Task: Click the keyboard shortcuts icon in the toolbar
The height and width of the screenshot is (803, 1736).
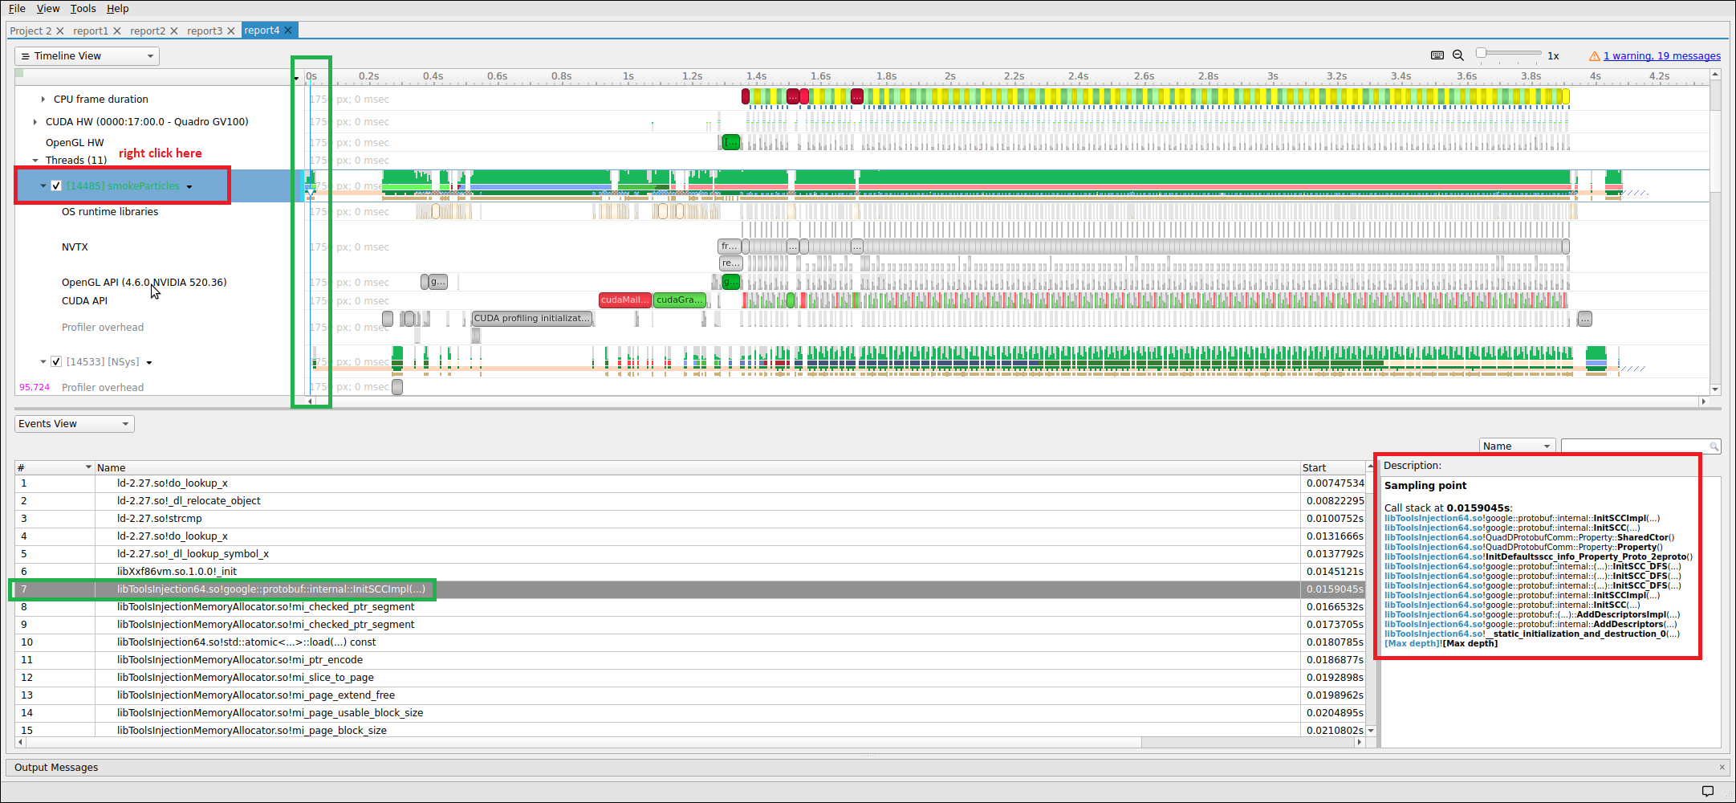Action: click(x=1437, y=55)
